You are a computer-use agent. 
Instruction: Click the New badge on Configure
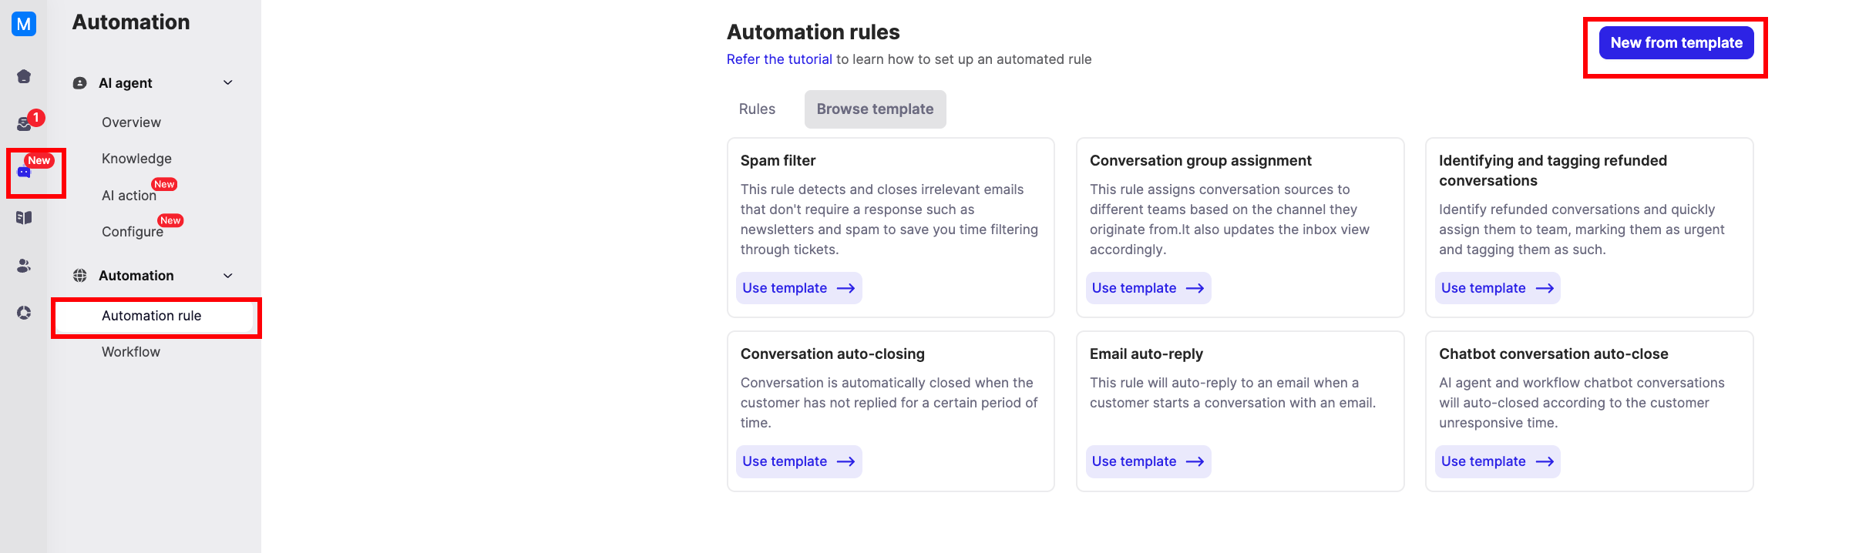click(170, 220)
